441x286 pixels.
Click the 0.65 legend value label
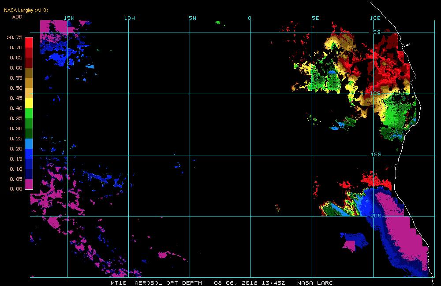(16, 58)
